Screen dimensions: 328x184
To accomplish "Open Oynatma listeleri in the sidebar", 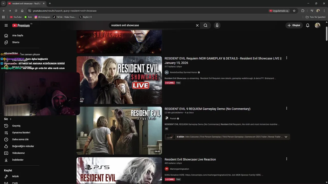I will (x=21, y=133).
